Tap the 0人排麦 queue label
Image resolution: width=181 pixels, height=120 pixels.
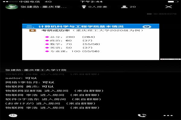pos(98,7)
